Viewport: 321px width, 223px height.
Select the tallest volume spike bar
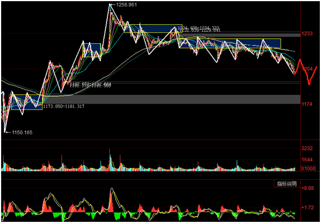pyautogui.click(x=110, y=160)
